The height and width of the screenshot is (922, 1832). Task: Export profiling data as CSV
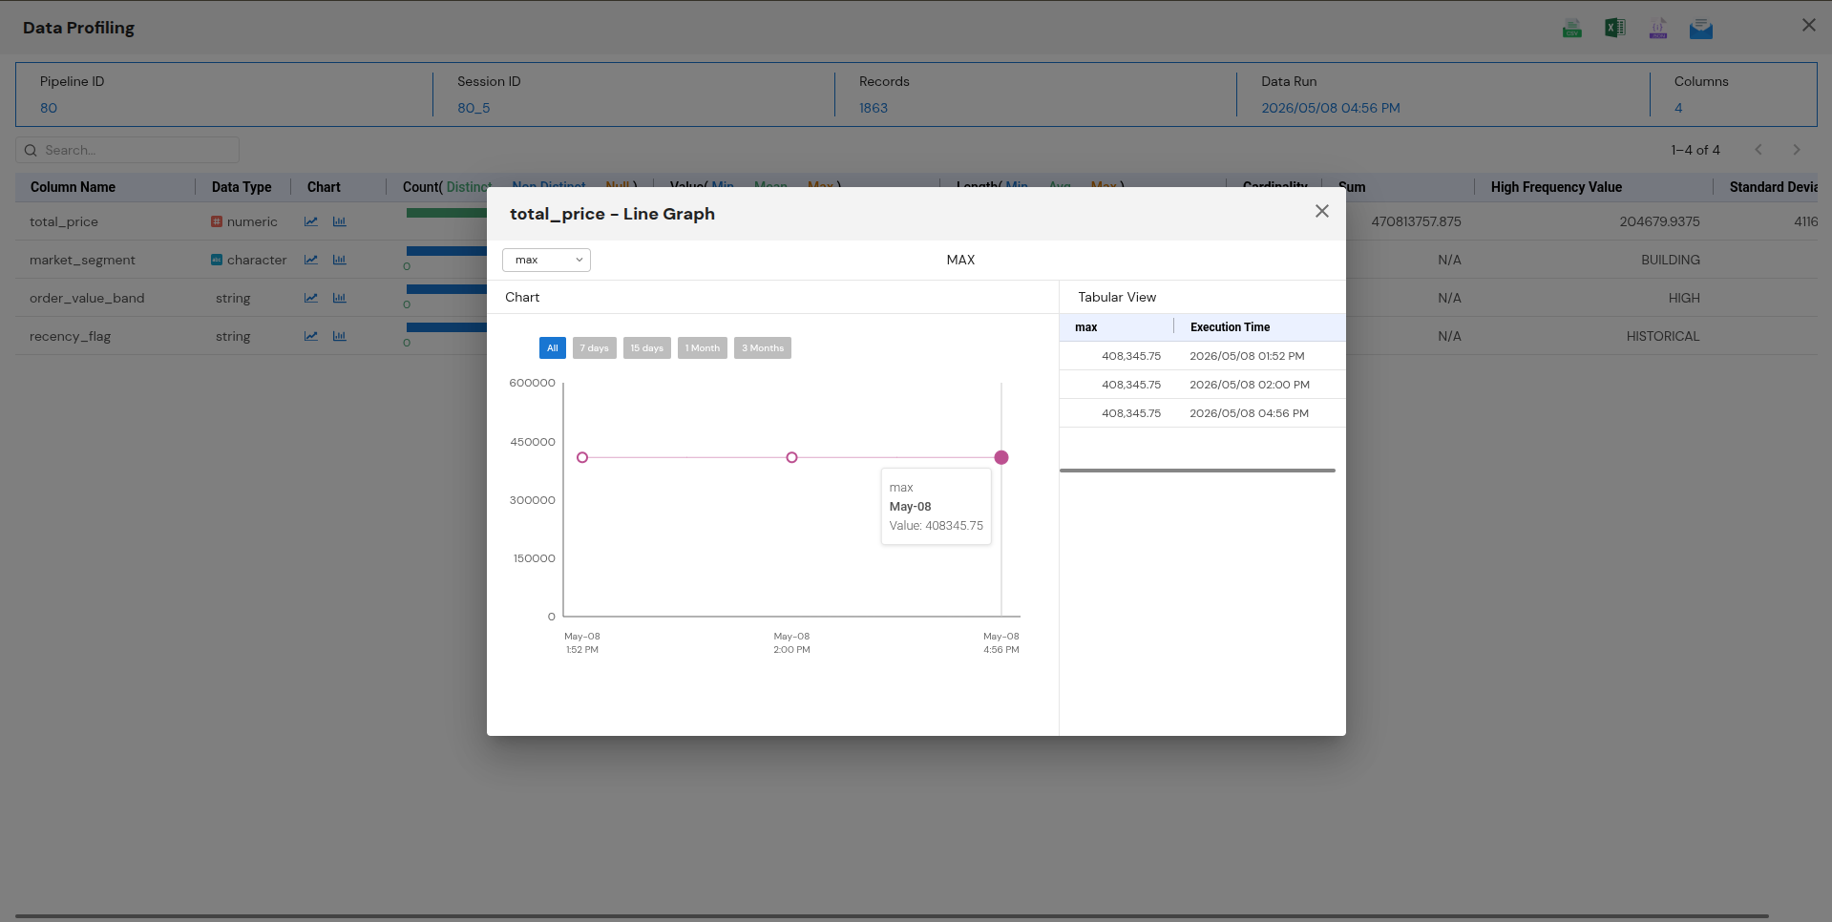tap(1571, 29)
